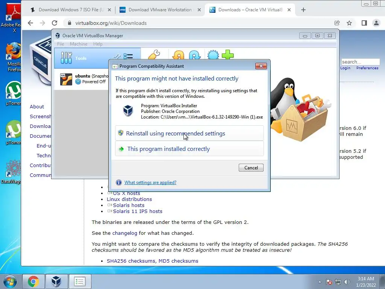Click the checklist app icon in taskbar

pos(80,281)
